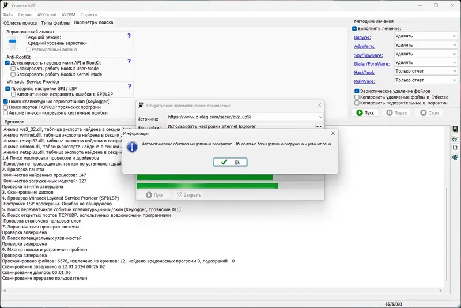Switch to the 'Типы файлов' tab
Screen dimensions: 461x308
point(55,23)
